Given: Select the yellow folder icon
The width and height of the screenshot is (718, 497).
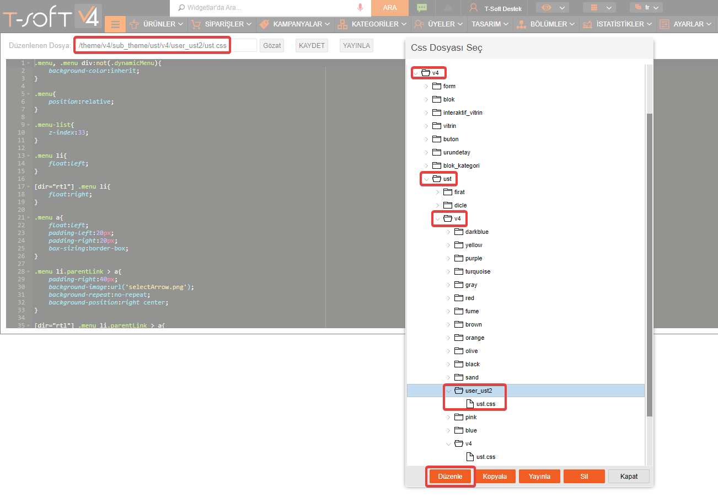Looking at the screenshot, I should coord(459,245).
